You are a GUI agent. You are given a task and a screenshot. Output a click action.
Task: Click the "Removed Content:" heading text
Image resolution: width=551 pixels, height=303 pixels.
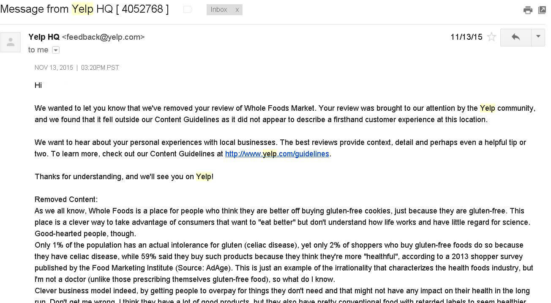click(x=66, y=199)
